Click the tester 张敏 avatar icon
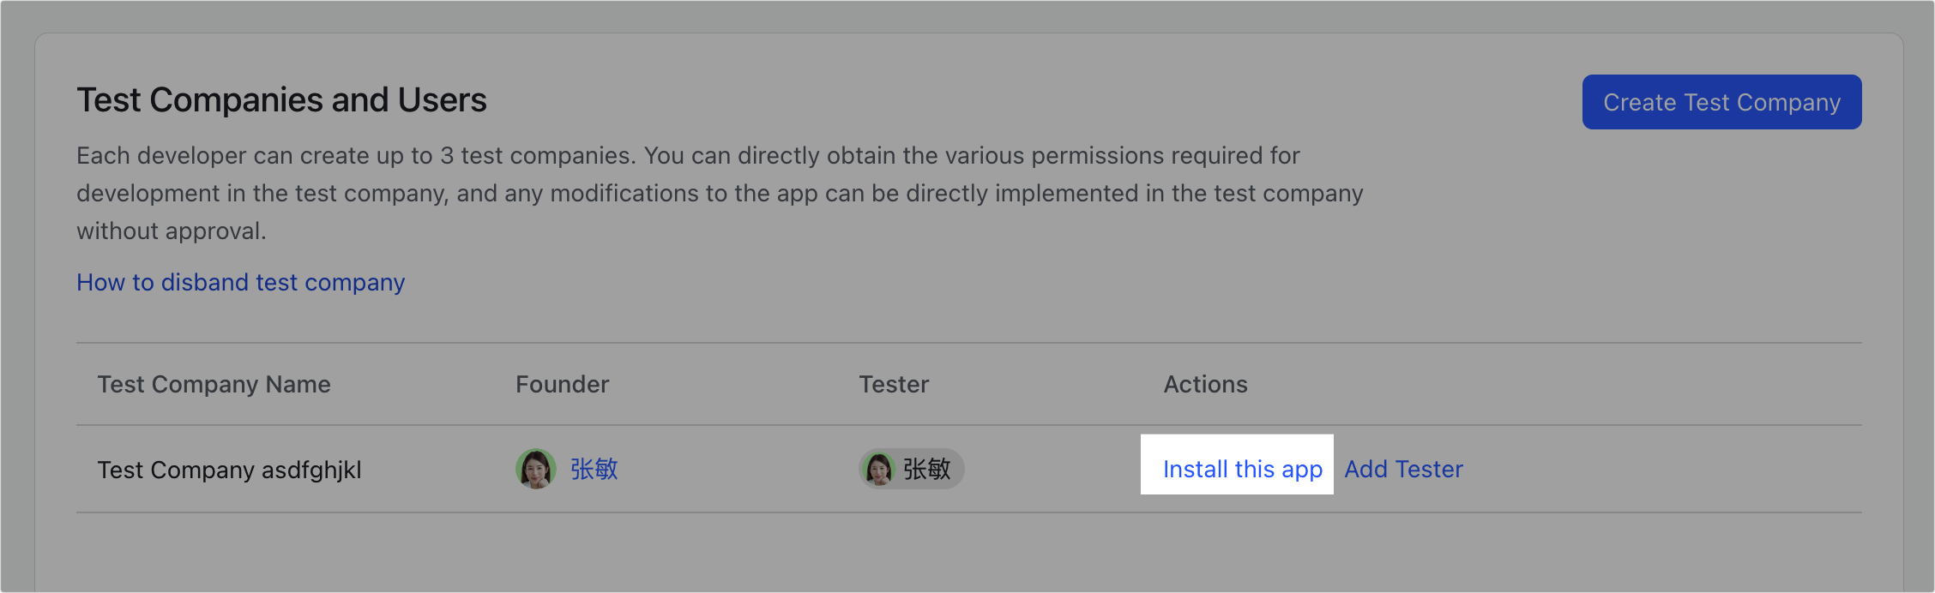Image resolution: width=1935 pixels, height=593 pixels. (x=879, y=469)
